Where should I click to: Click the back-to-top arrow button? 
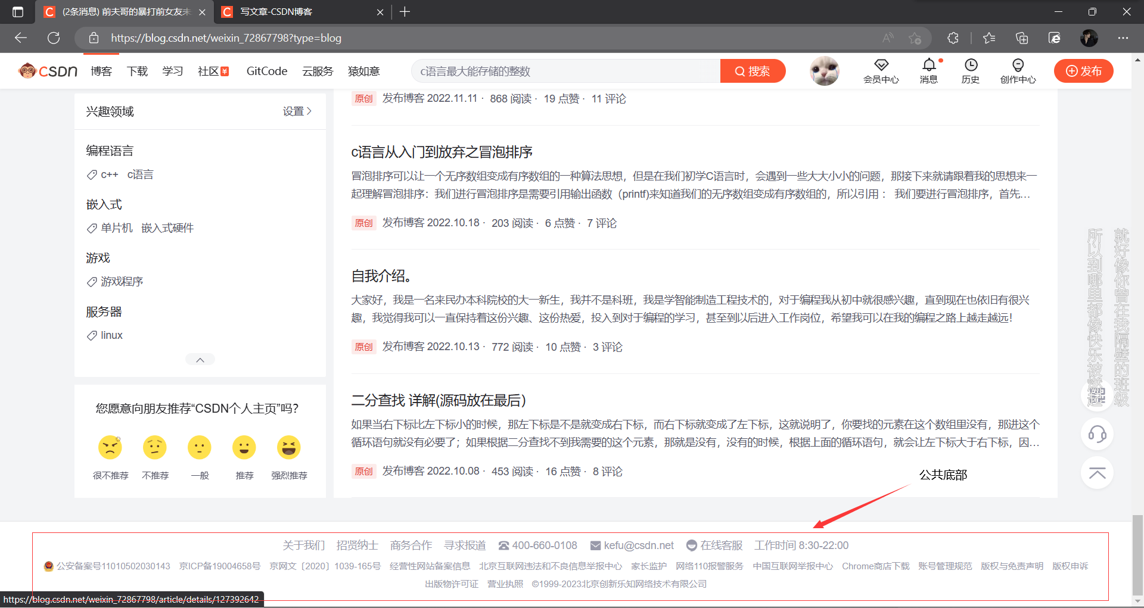click(1098, 473)
